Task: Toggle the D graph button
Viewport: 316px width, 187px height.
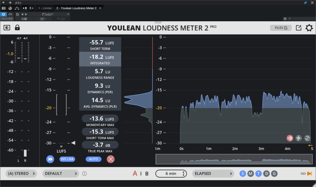Action: [x=266, y=173]
